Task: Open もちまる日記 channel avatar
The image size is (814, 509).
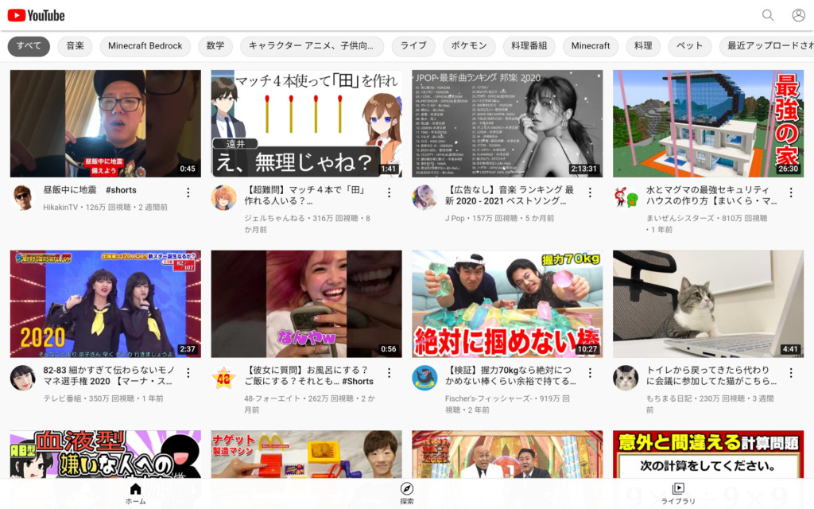Action: click(x=626, y=378)
